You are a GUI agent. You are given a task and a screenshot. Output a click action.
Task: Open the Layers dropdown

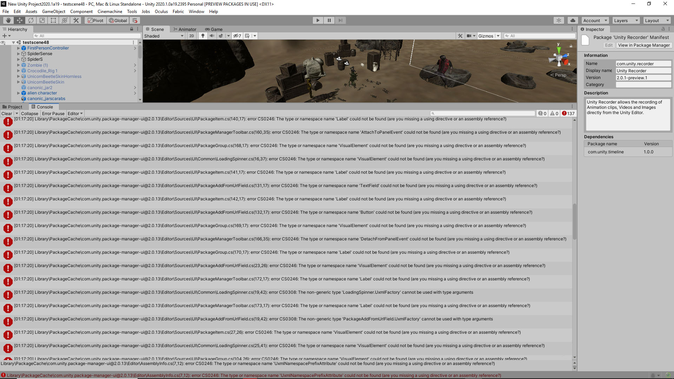[626, 20]
